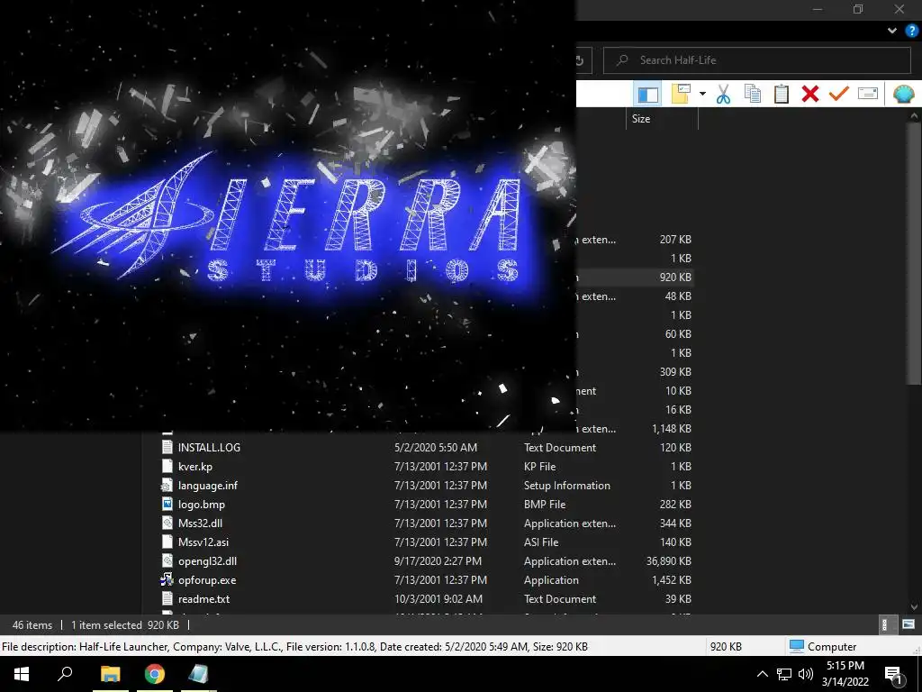Screen dimensions: 922x692
Task: Click the highlighted 920 KB size cell
Action: [675, 278]
